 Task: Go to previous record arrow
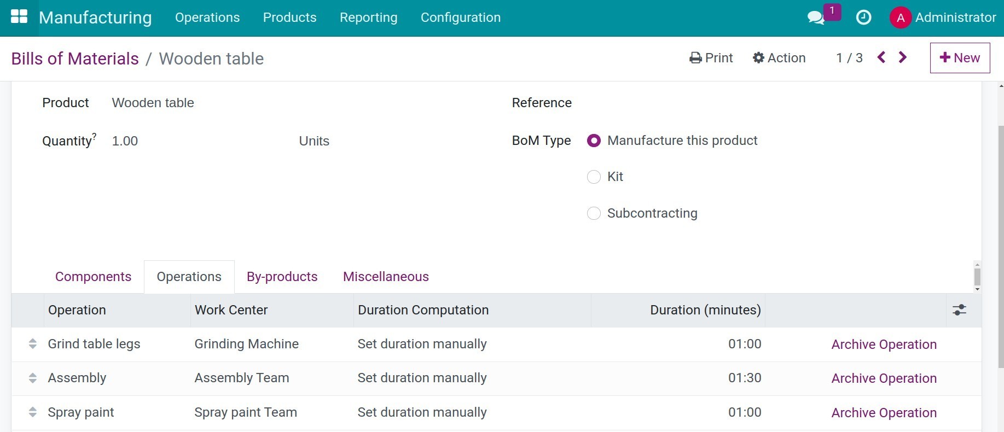(881, 57)
